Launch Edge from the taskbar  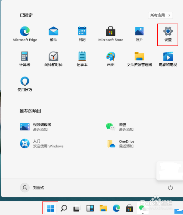tap(116, 208)
